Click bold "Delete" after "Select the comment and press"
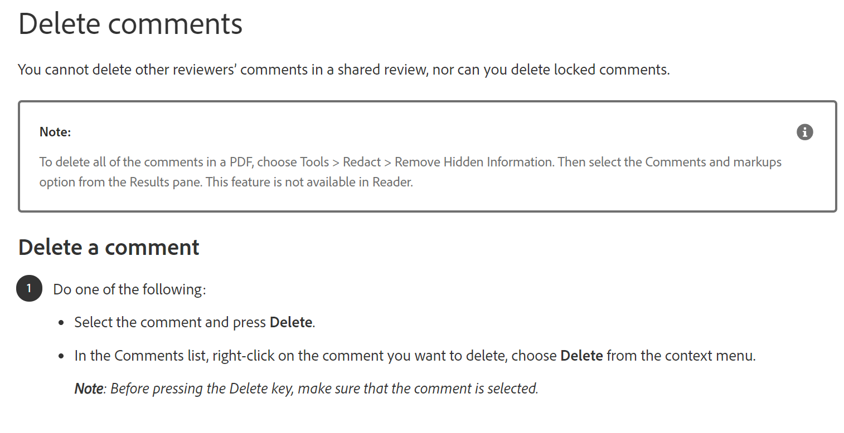This screenshot has width=844, height=433. [290, 322]
